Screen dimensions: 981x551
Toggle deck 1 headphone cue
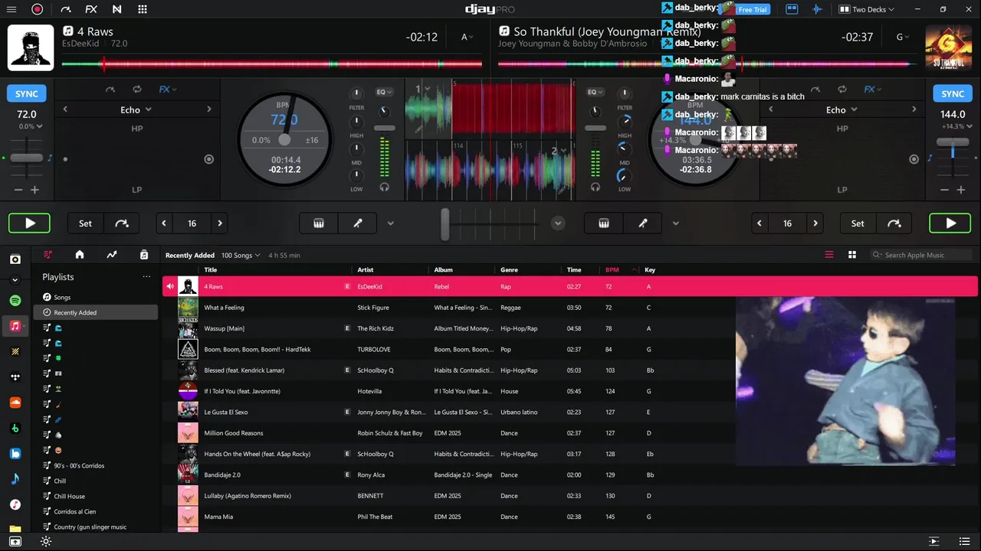[x=384, y=187]
